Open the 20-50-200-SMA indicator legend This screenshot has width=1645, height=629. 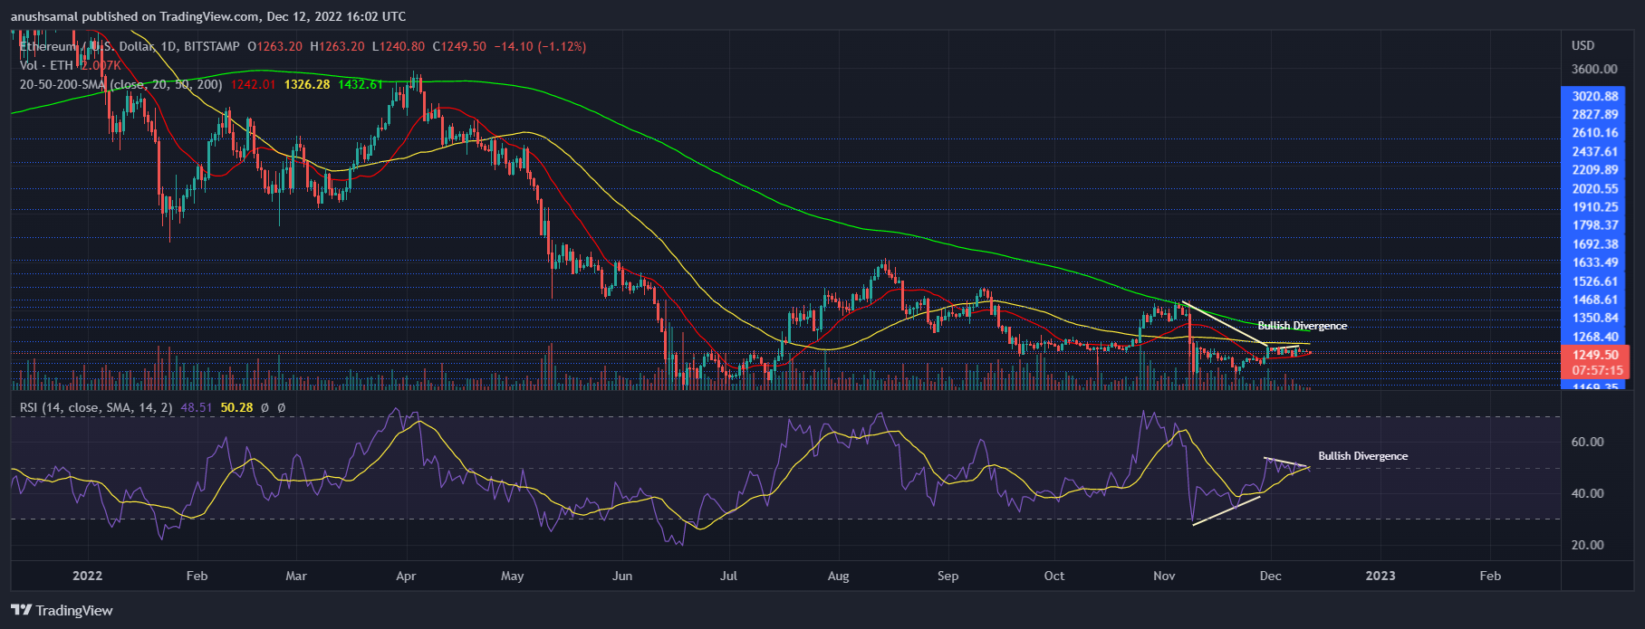(x=120, y=84)
